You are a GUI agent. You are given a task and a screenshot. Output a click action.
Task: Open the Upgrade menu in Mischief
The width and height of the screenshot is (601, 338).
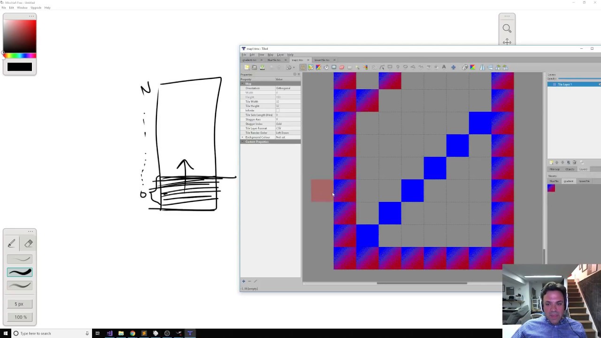tap(36, 8)
